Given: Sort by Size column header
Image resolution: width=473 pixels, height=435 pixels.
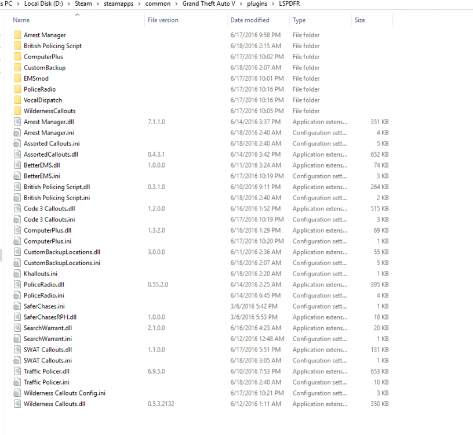Looking at the screenshot, I should point(359,20).
